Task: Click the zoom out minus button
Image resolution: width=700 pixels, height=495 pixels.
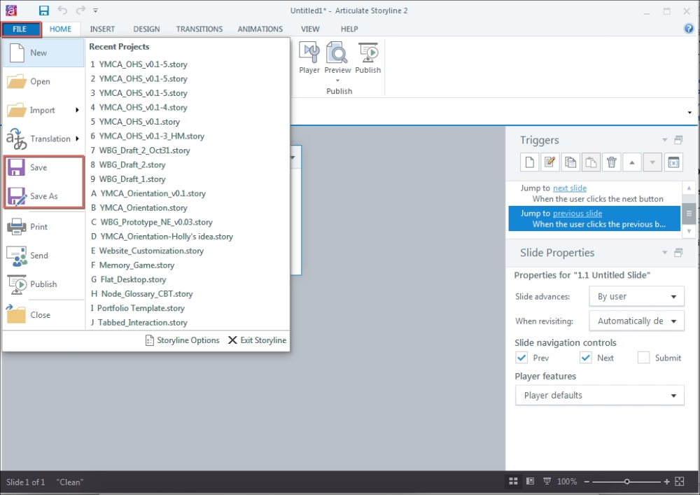Action: point(587,481)
